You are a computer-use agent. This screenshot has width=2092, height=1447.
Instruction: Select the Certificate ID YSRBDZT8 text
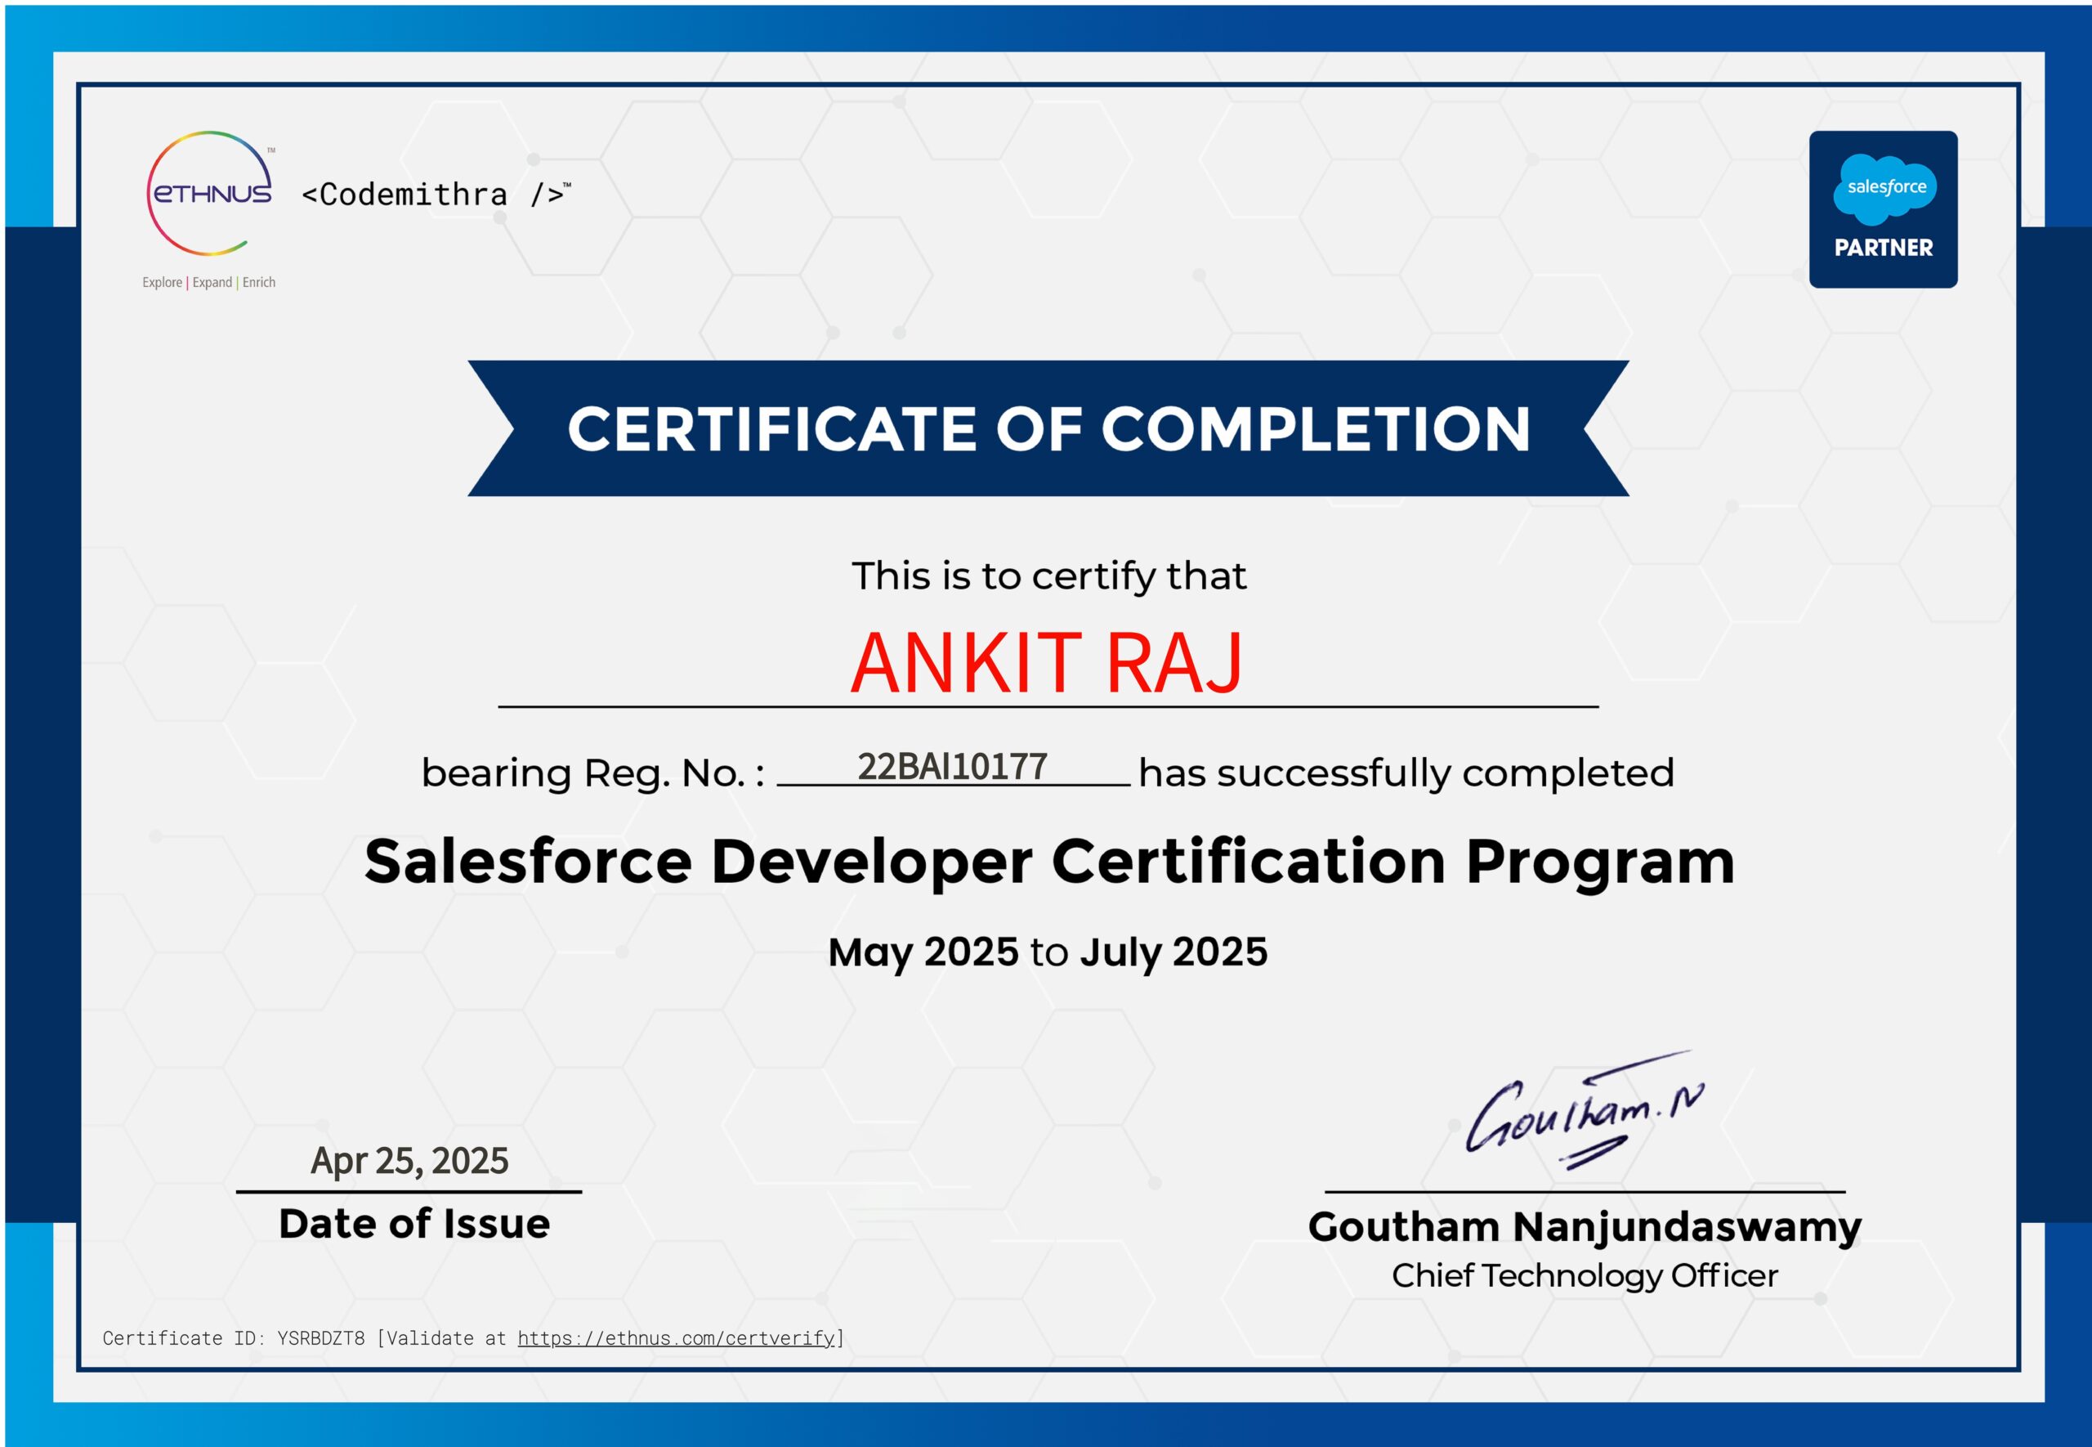(320, 1338)
